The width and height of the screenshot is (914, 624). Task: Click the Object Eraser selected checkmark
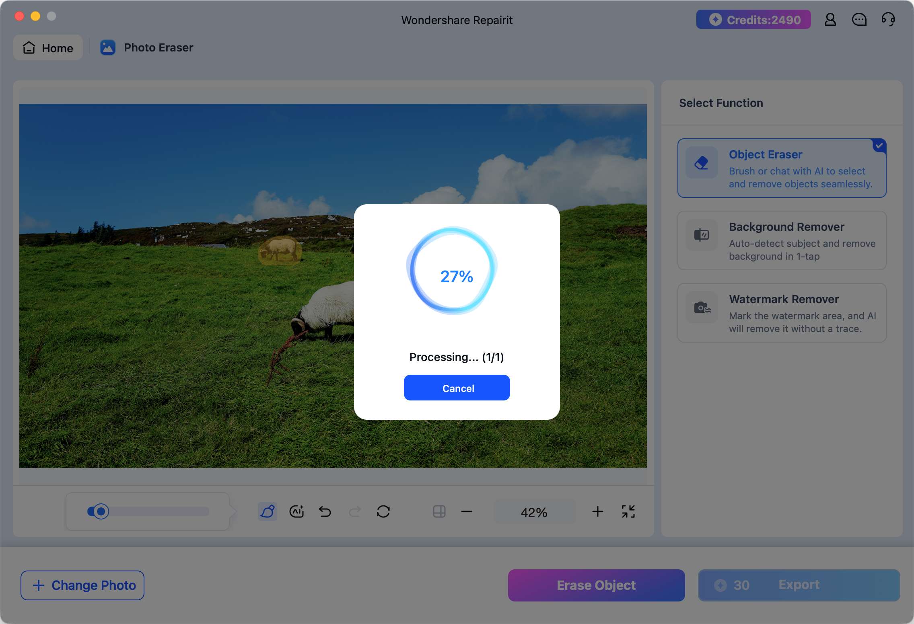tap(879, 145)
